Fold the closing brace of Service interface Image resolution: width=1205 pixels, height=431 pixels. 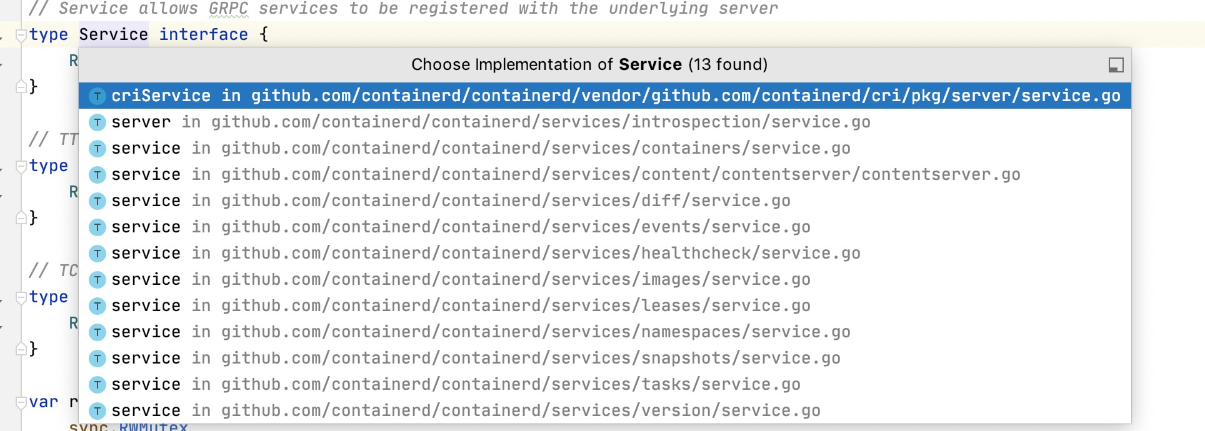point(21,86)
